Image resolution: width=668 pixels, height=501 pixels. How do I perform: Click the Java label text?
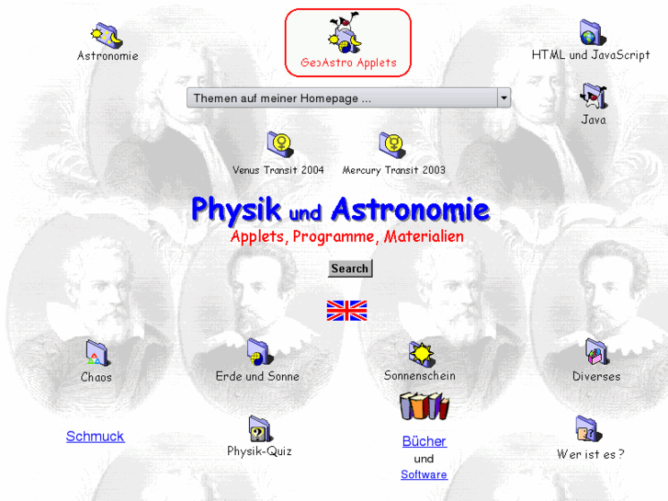pyautogui.click(x=594, y=120)
